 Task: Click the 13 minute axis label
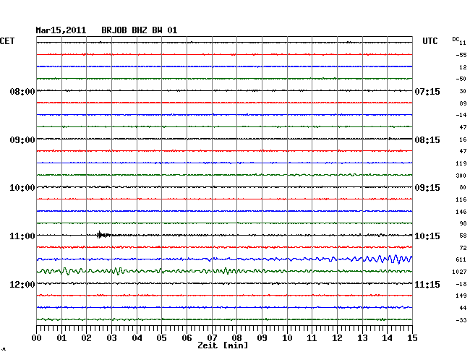[362, 338]
